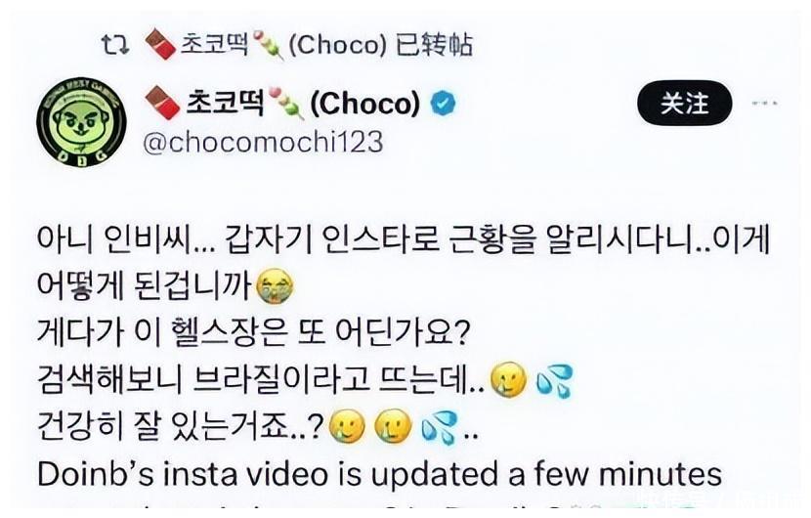Click the line '건강히 잘 있는거죠..?'
811x518 pixels.
click(181, 427)
